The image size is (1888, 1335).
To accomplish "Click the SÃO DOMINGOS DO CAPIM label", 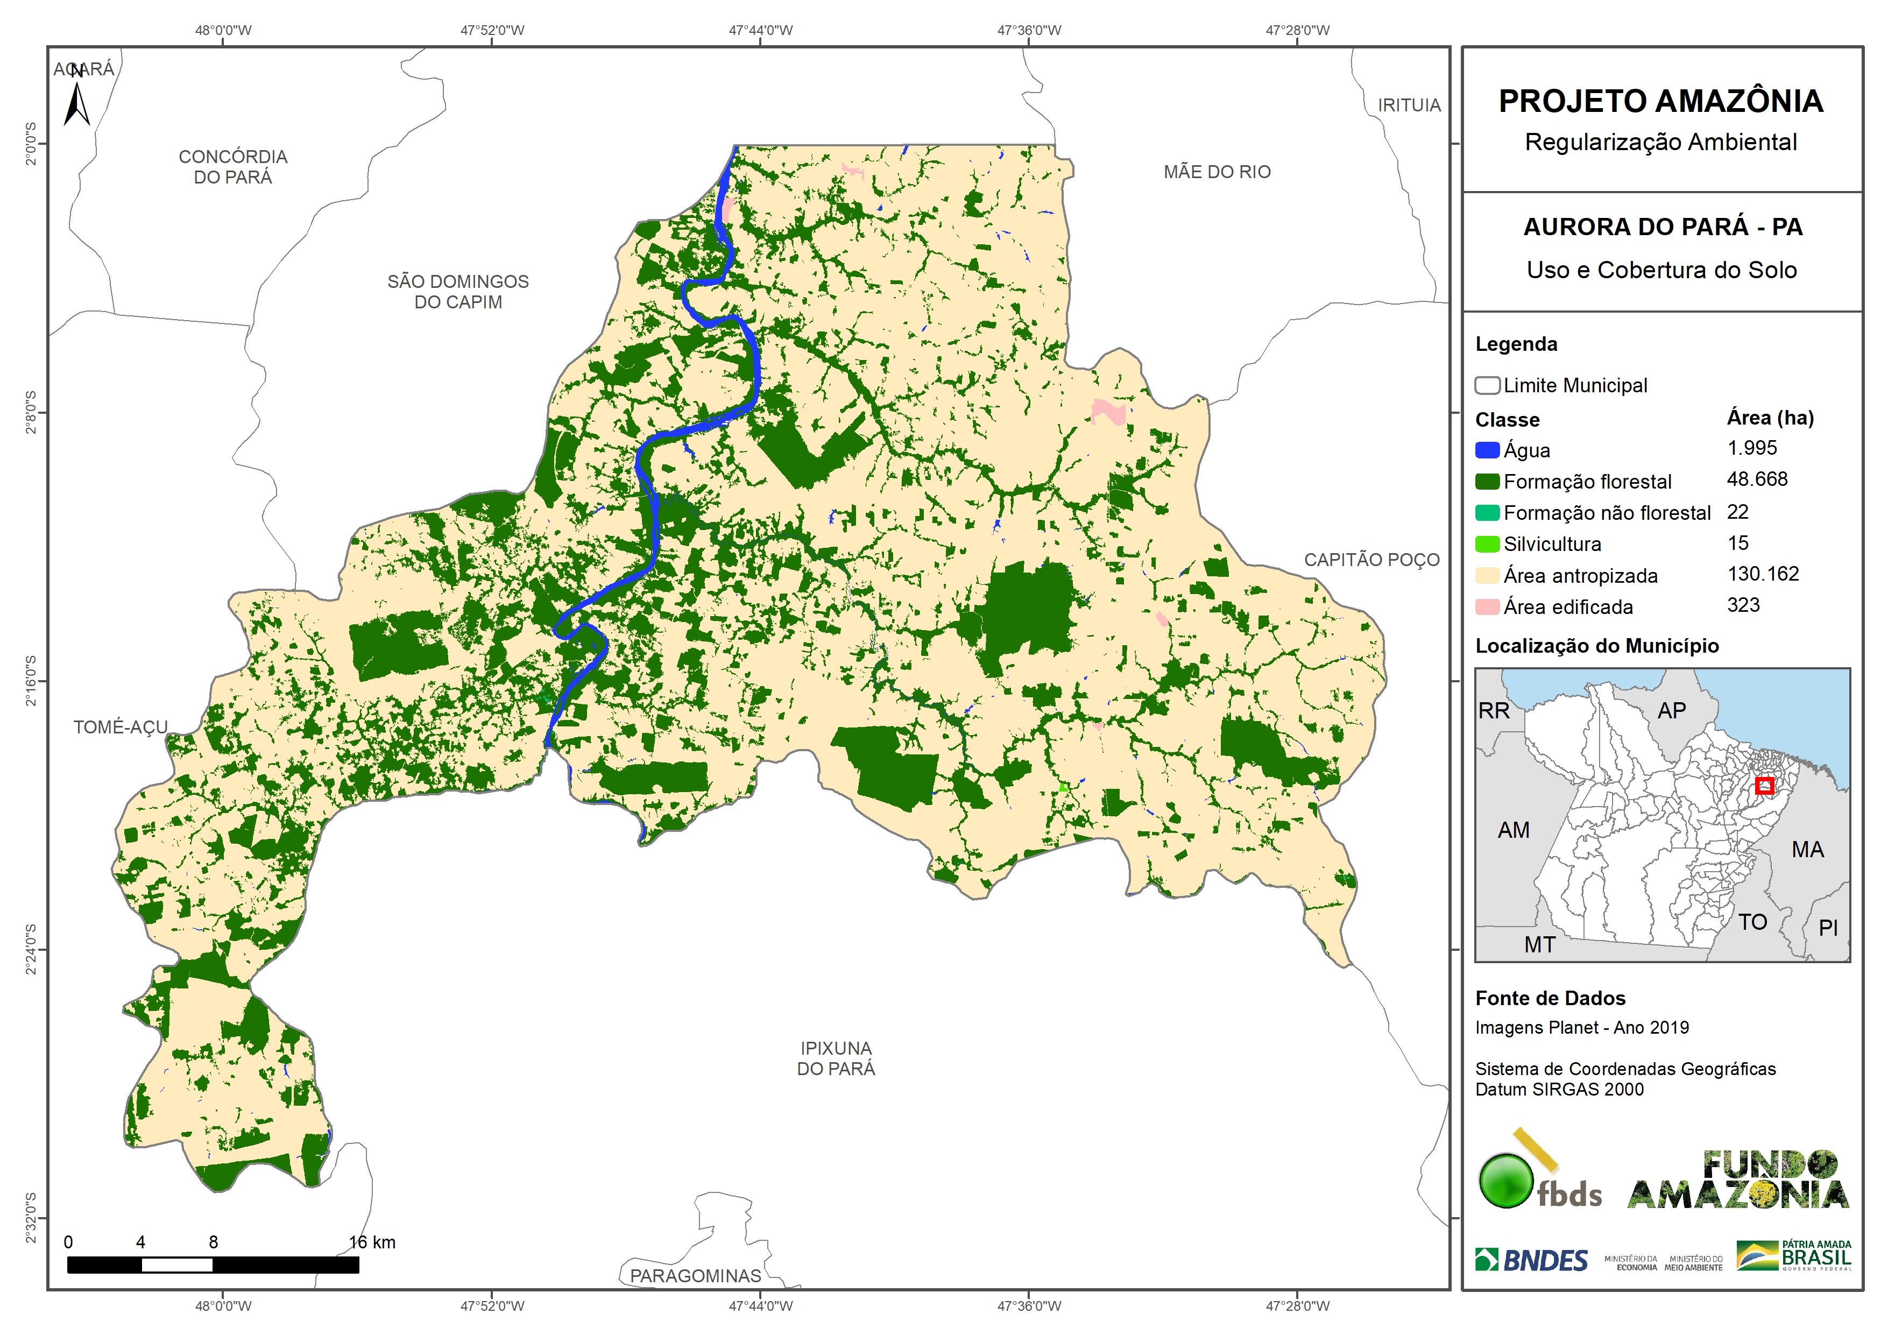I will 458,291.
